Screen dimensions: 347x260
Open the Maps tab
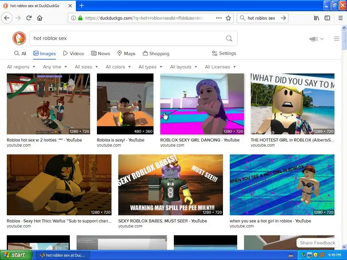126,53
